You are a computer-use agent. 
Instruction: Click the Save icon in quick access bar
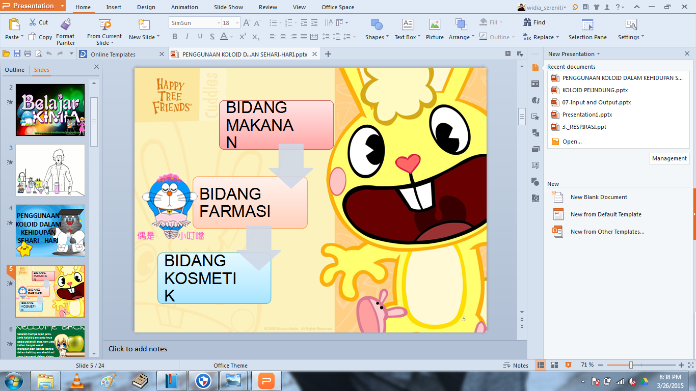click(17, 53)
